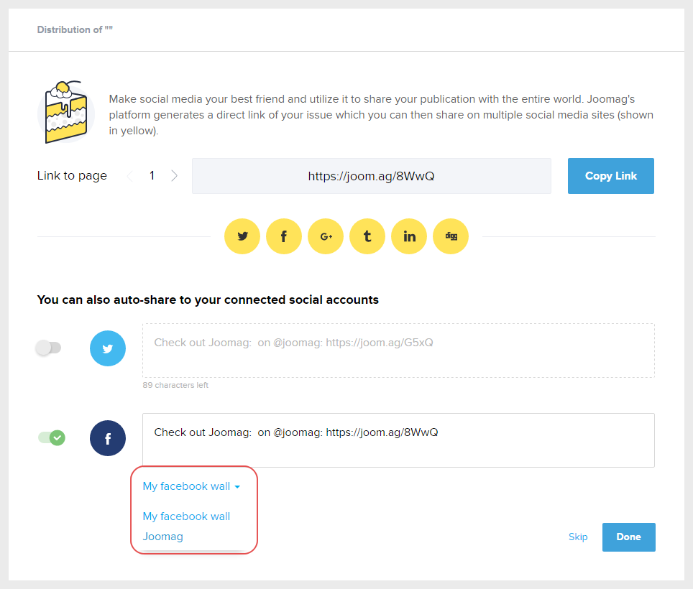Enable the Twitter auto-share toggle
The height and width of the screenshot is (589, 693).
49,348
